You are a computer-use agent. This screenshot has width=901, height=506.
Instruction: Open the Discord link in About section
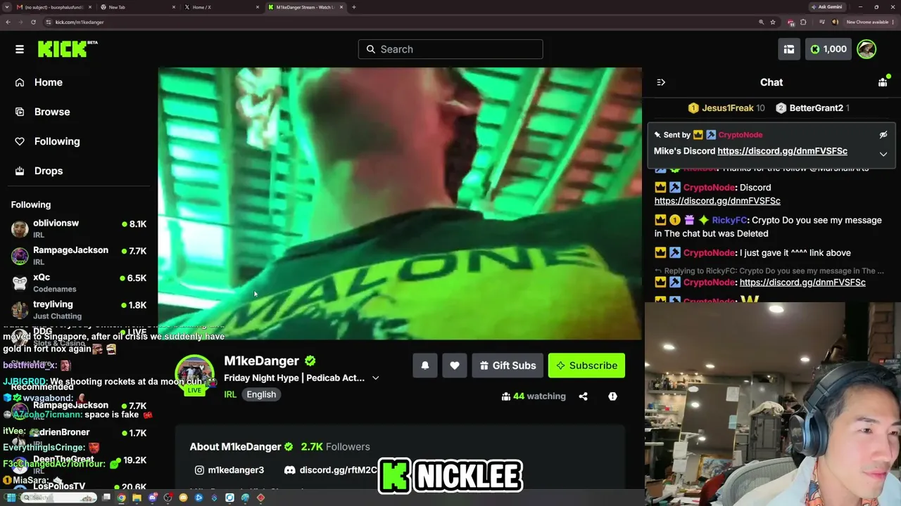coord(331,470)
